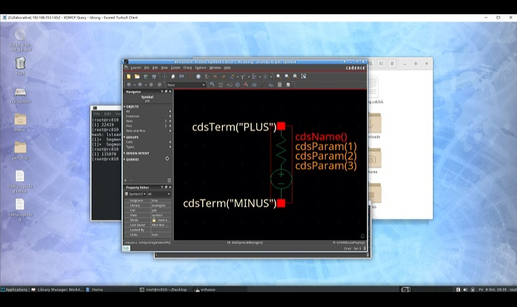
Task: Click the Create Line shape icon
Action: 263,85
